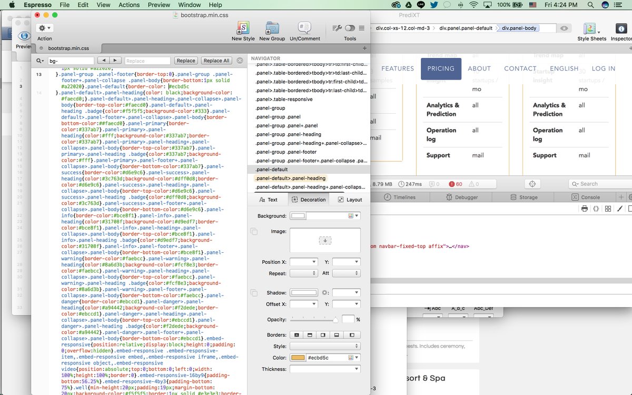632x395 pixels.
Task: Click the Opacity slider
Action: pos(314,320)
